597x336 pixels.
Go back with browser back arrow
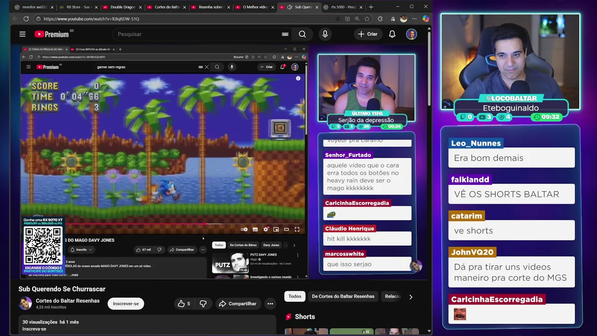(x=15, y=19)
